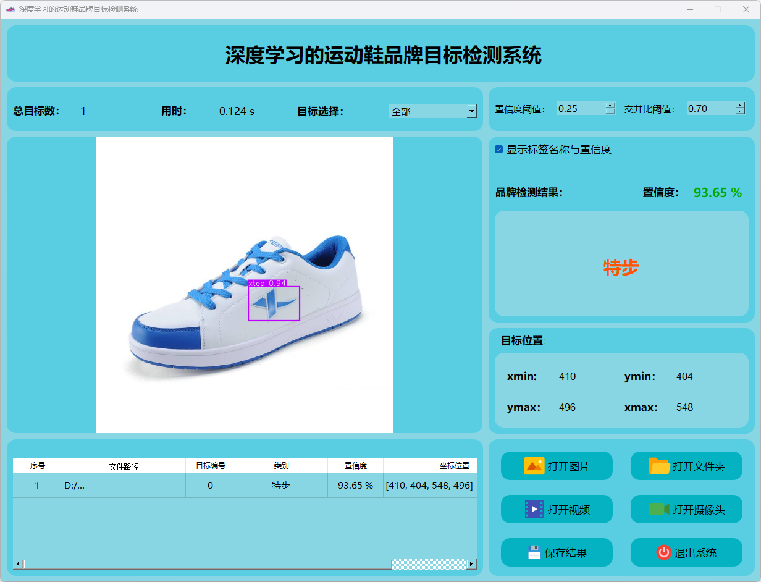Click the red power icon on 退出系统
This screenshot has width=761, height=582.
coord(663,552)
